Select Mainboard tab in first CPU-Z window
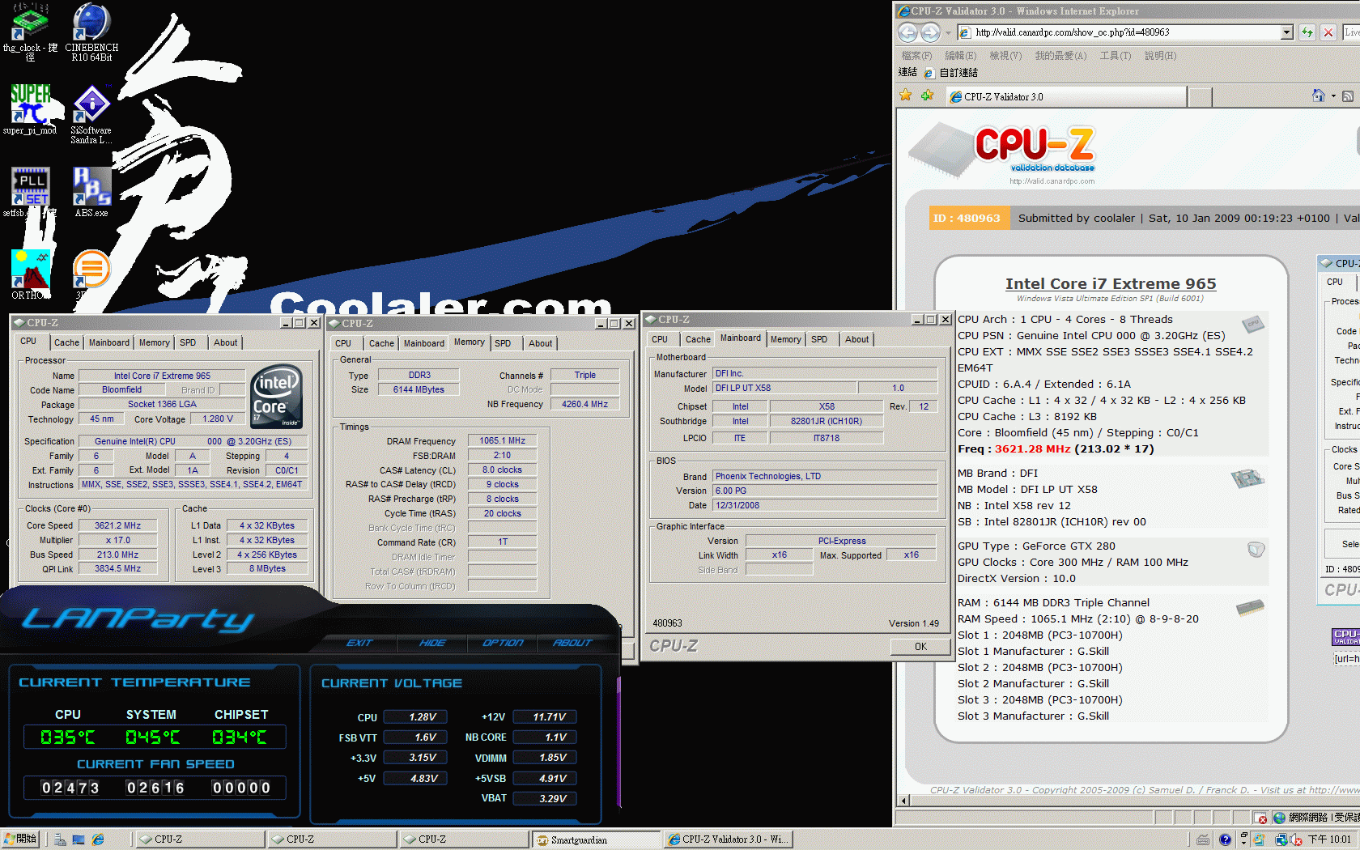This screenshot has height=850, width=1360. pos(109,342)
